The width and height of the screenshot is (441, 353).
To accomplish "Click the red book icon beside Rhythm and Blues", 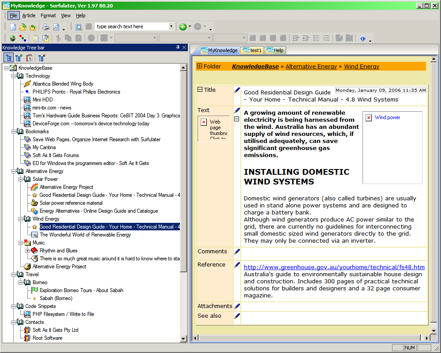I will tap(34, 251).
